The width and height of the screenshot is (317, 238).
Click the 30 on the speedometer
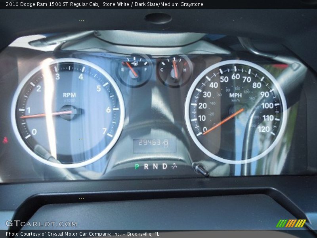coord(207,94)
